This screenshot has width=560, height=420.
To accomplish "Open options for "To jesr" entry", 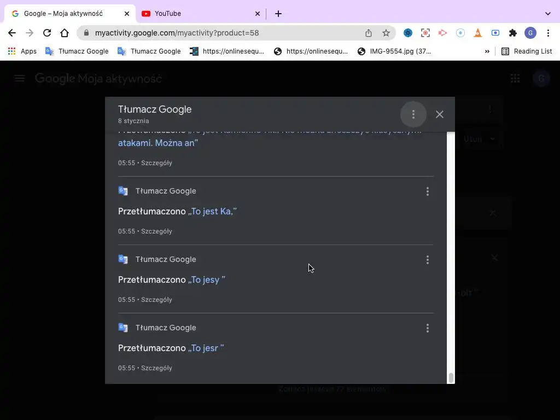I will pyautogui.click(x=428, y=328).
